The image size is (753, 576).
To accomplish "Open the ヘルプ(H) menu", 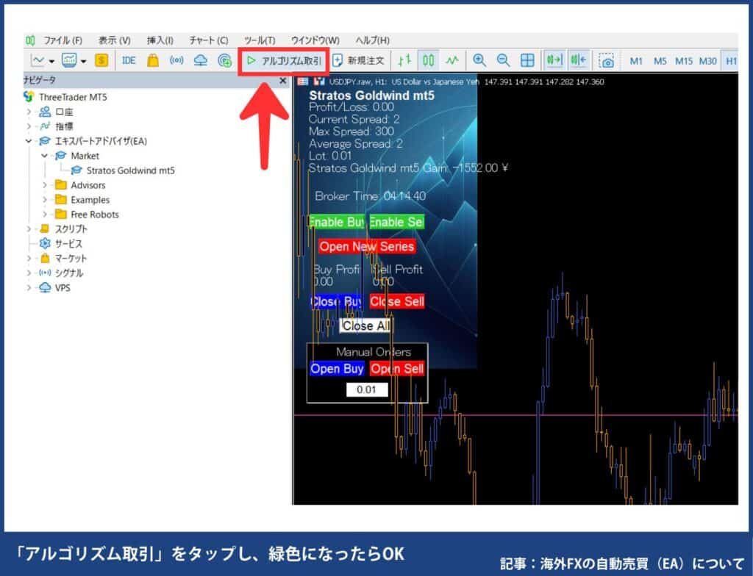I will [x=372, y=40].
